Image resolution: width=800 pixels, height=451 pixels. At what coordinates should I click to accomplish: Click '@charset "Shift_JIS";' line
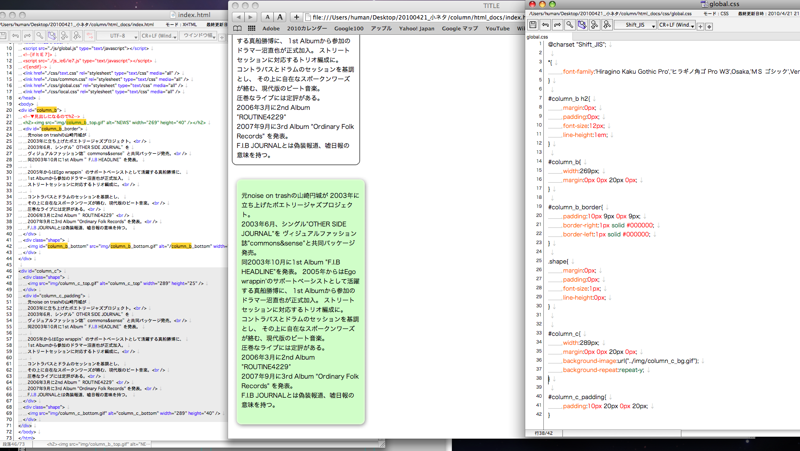pyautogui.click(x=577, y=44)
